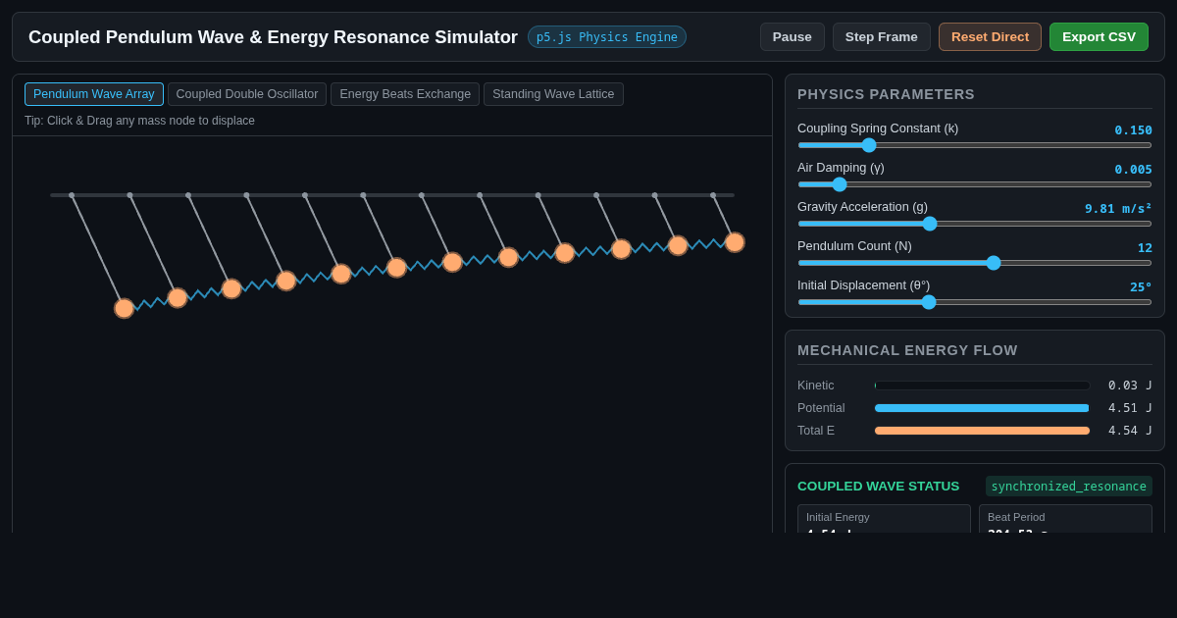Click the Coupled Wave Status heading
Screen dimensions: 1177x618
point(878,487)
